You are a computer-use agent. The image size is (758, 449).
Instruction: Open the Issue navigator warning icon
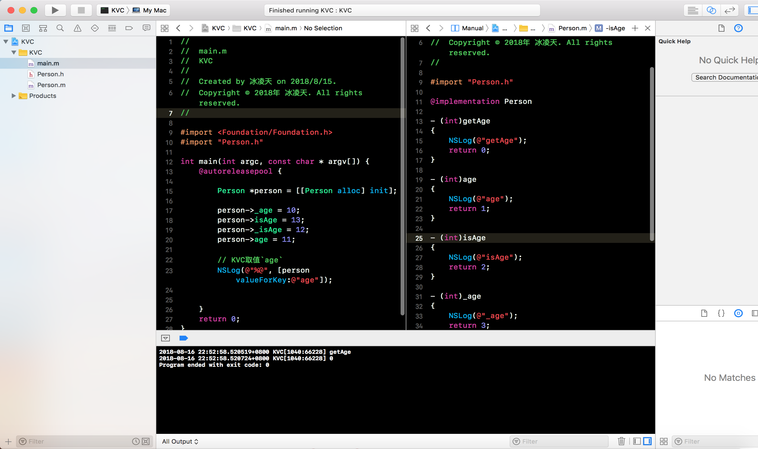click(x=77, y=28)
